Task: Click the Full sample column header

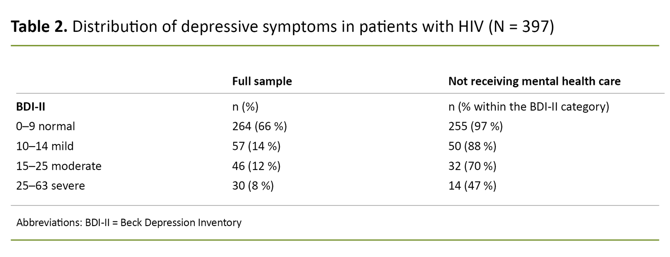Action: pos(262,81)
